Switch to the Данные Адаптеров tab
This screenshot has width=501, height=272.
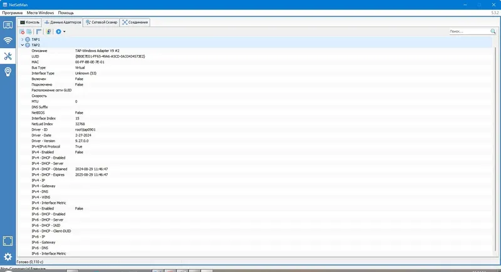pyautogui.click(x=63, y=23)
